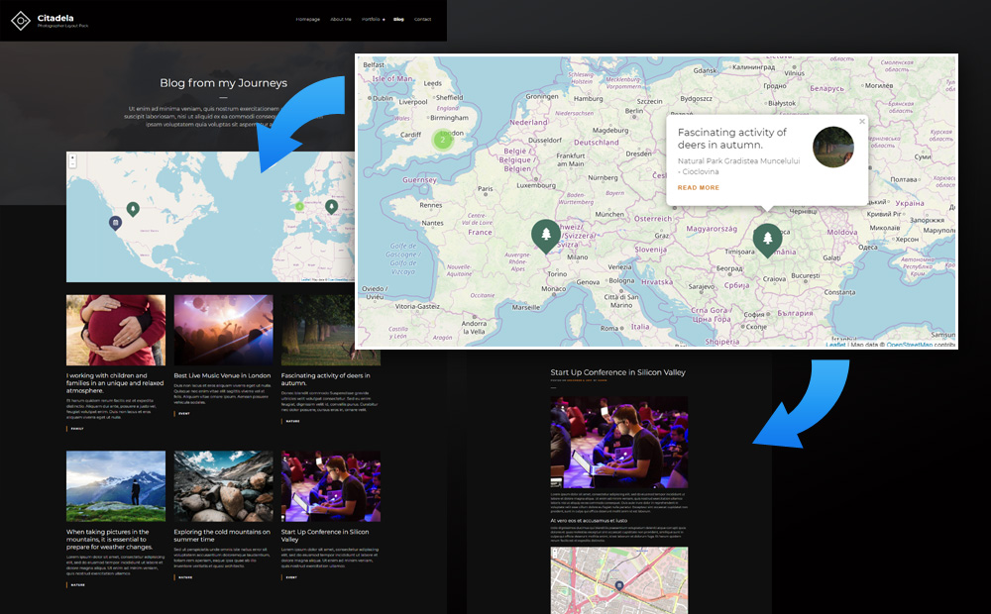
Task: Close the deer activity map popup
Action: (861, 122)
